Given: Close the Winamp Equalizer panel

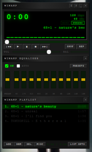Looking at the screenshot, I should [x=86, y=58].
